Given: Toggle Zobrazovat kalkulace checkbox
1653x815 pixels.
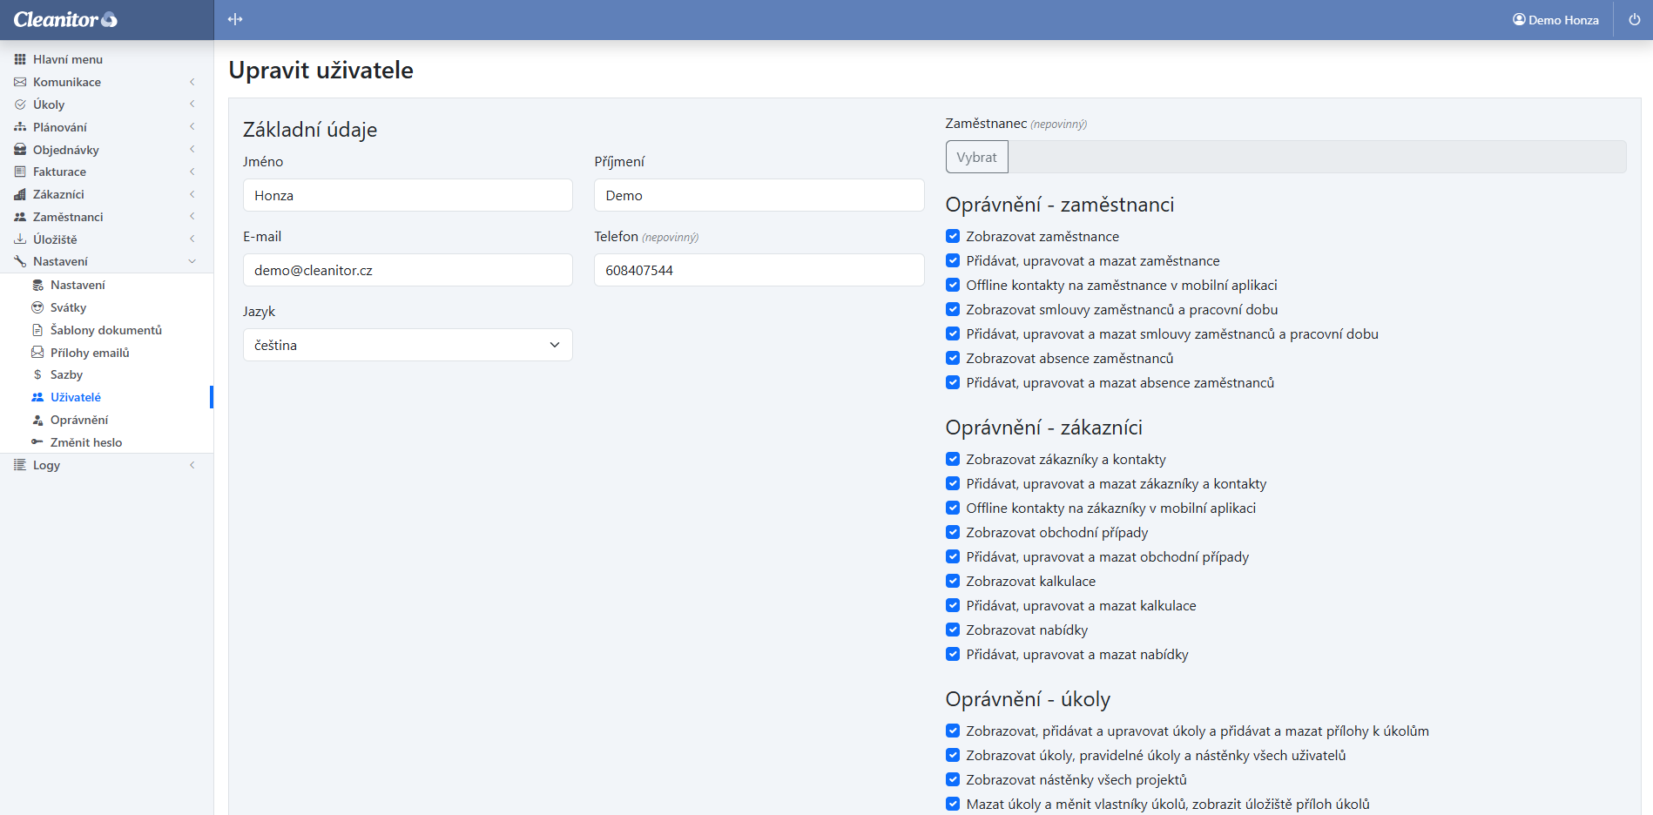Looking at the screenshot, I should coord(953,582).
